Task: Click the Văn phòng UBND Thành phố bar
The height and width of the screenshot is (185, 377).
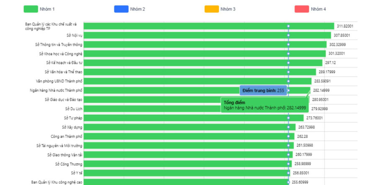Action: click(198, 81)
